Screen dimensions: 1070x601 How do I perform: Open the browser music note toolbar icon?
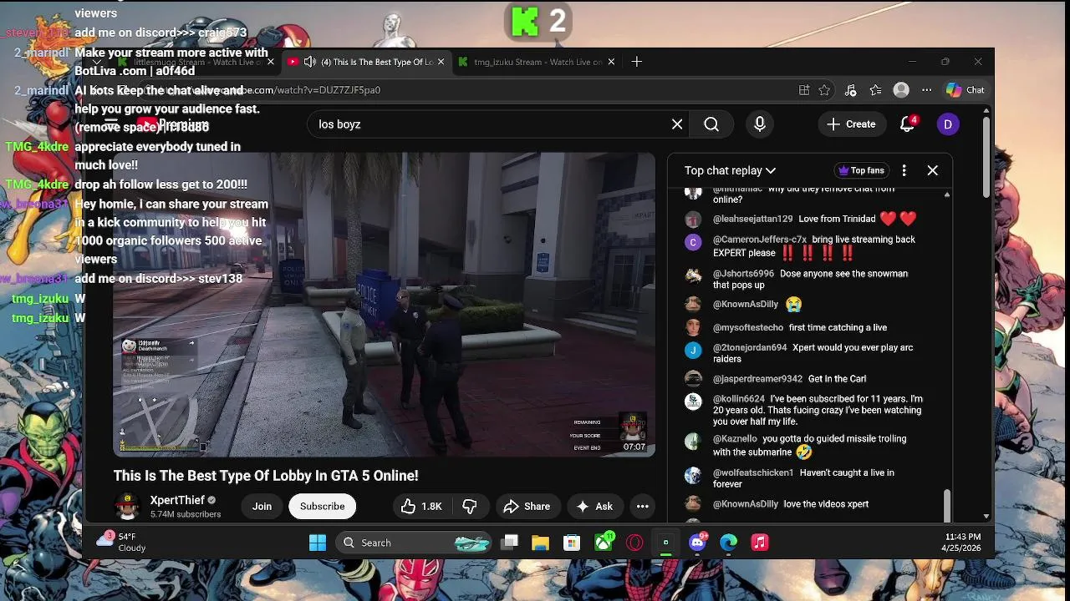tap(850, 90)
